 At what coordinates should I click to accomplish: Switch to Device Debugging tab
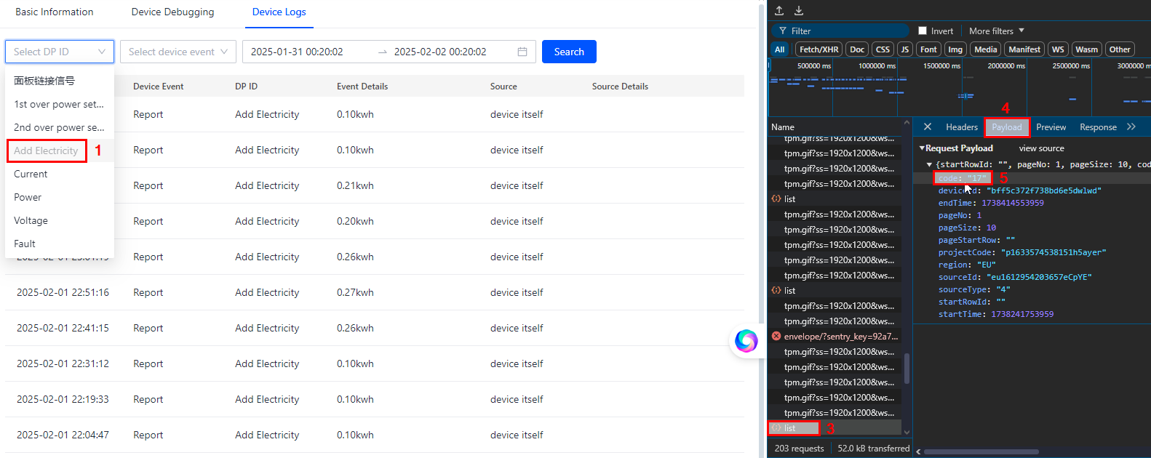172,12
